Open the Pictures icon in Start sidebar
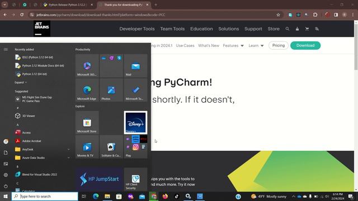The height and width of the screenshot is (201, 358). tap(6, 164)
